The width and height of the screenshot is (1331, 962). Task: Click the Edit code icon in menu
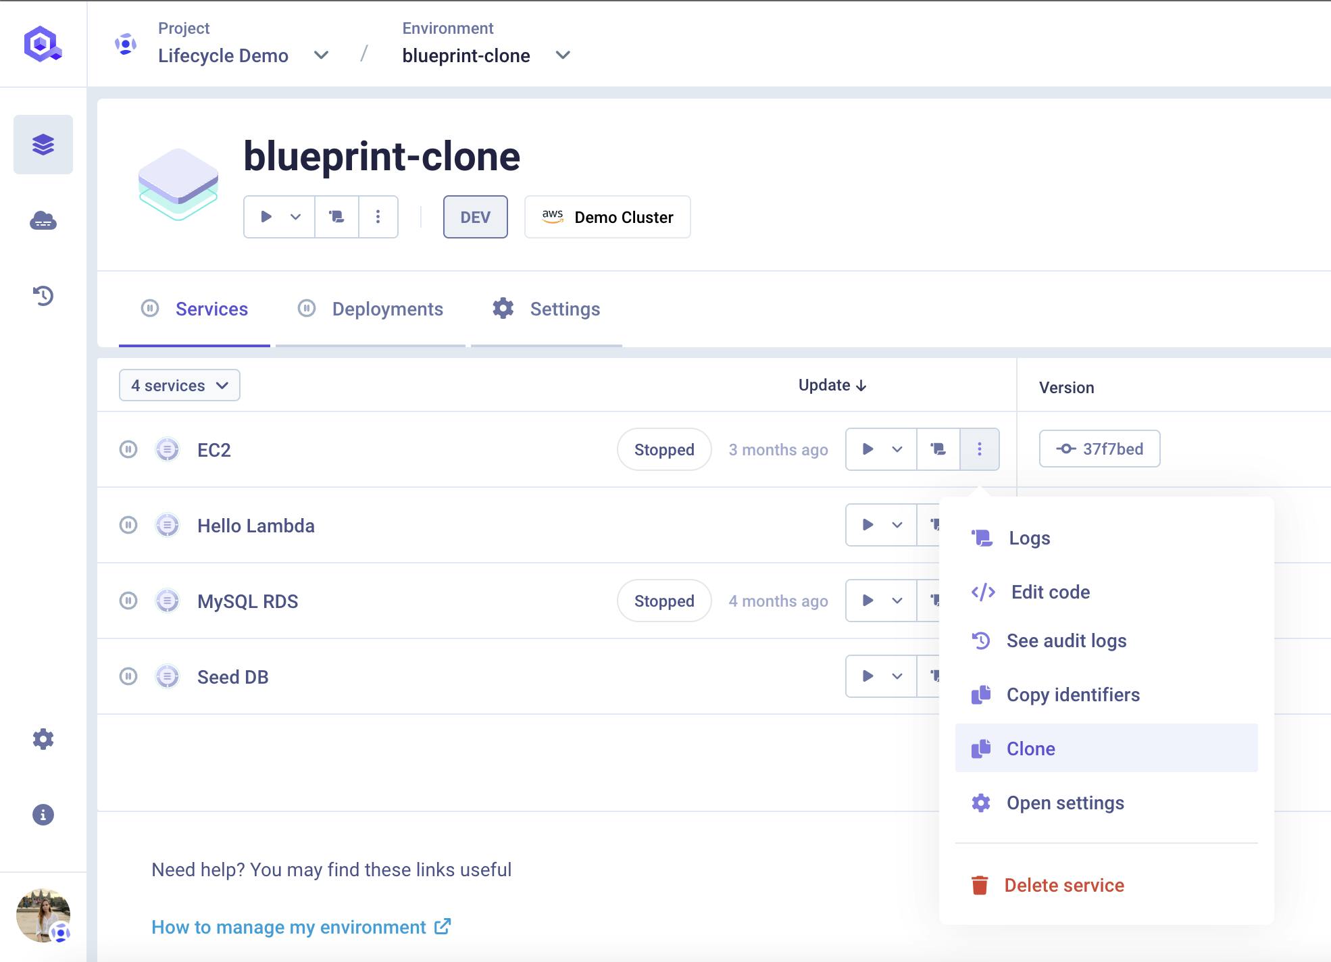[984, 590]
